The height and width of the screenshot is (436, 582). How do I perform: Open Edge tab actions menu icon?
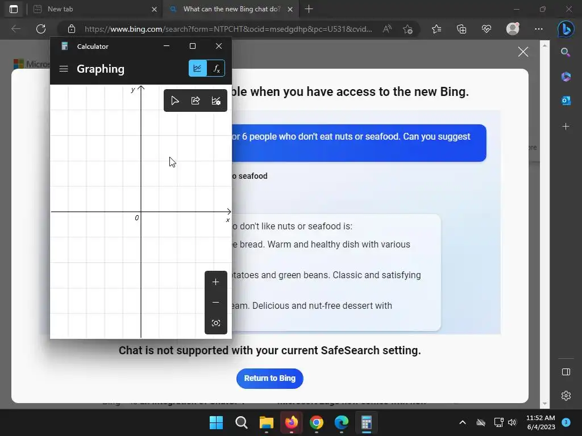coord(14,9)
